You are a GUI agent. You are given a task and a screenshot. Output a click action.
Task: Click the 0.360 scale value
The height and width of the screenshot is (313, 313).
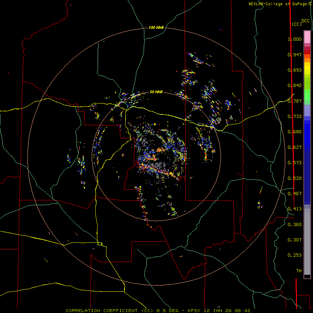point(295,225)
